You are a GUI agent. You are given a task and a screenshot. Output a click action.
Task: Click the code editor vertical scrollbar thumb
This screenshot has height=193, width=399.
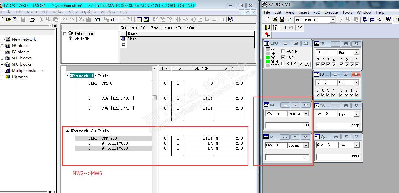[154, 97]
